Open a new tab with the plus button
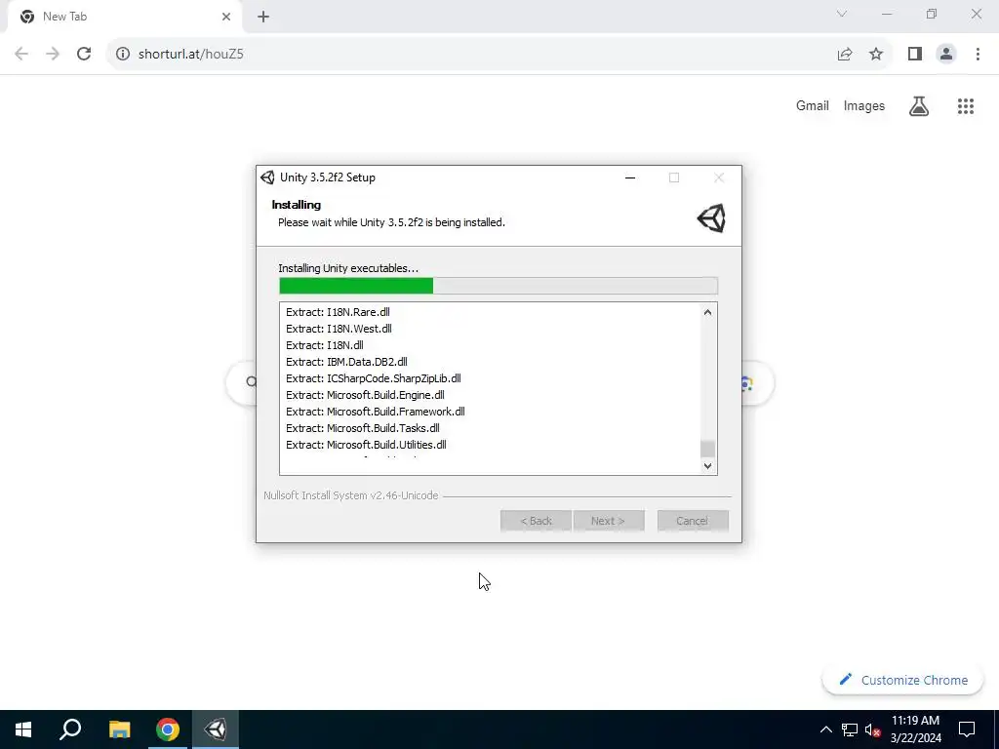This screenshot has height=749, width=999. point(263,17)
